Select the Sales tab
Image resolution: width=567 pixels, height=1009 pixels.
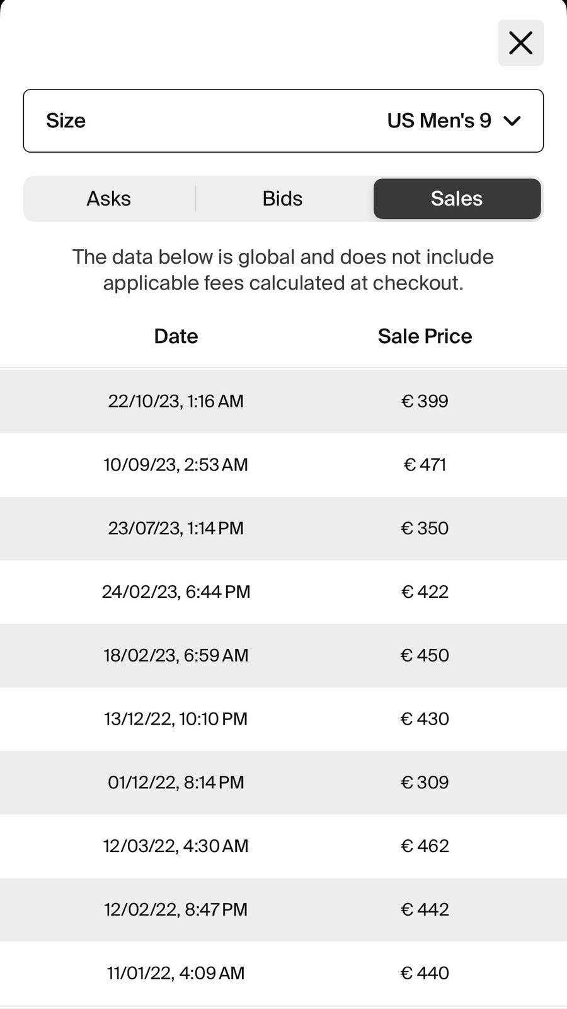coord(457,199)
